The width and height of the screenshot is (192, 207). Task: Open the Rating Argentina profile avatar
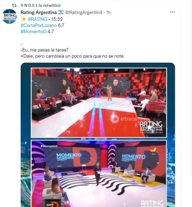point(10,16)
